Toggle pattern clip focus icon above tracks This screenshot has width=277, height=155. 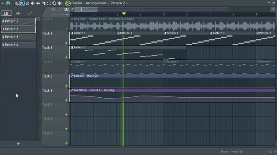coord(66,9)
